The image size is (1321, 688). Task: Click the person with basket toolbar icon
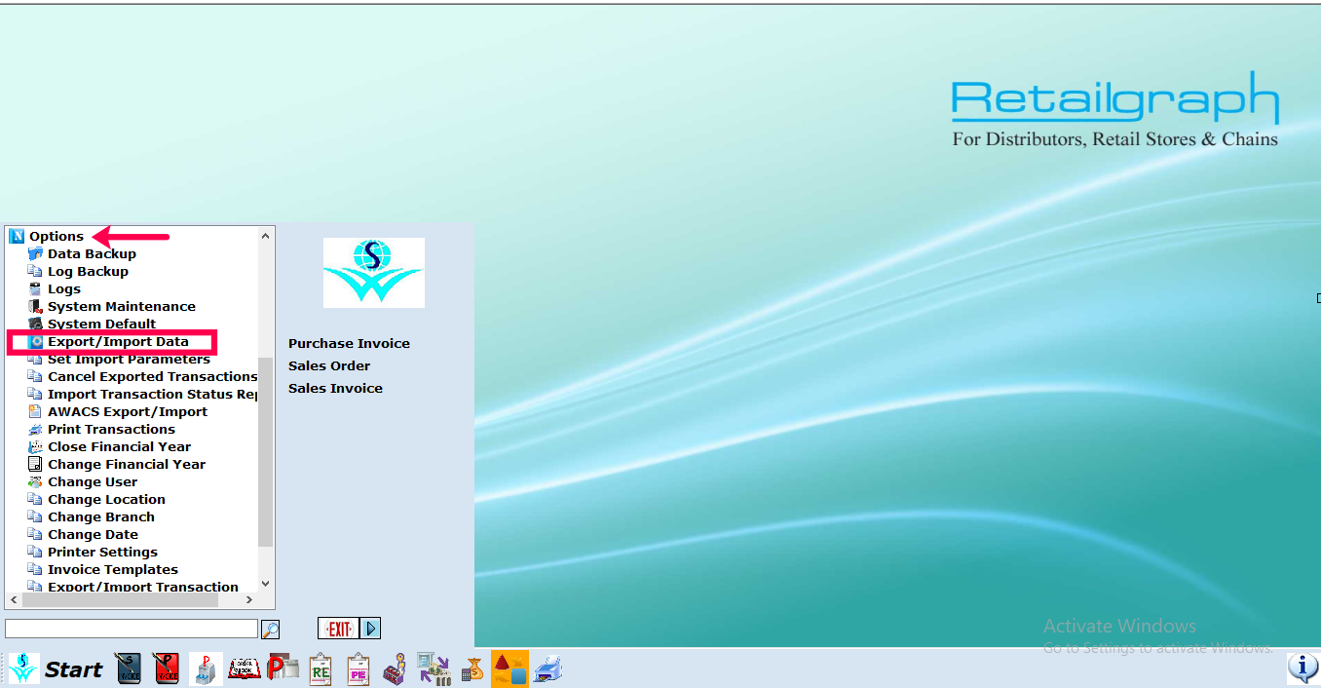[395, 669]
